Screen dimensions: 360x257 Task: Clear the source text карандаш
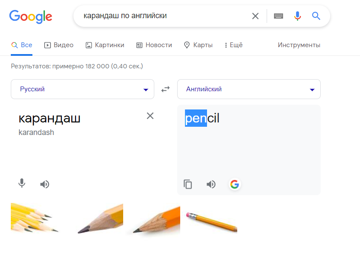(150, 116)
